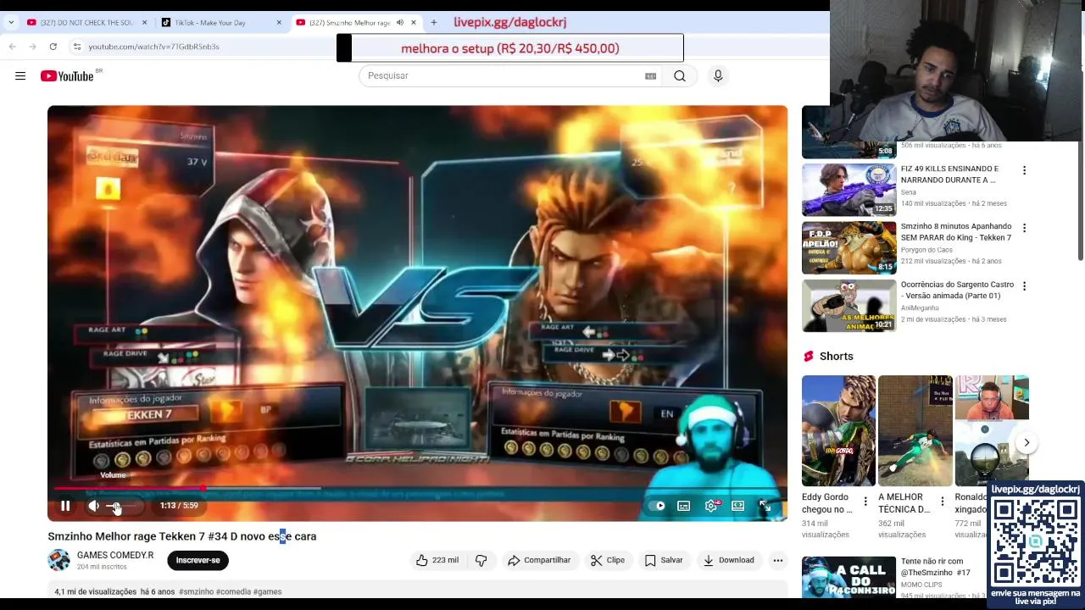The image size is (1085, 610).
Task: Go back with browser back arrow
Action: click(x=12, y=47)
